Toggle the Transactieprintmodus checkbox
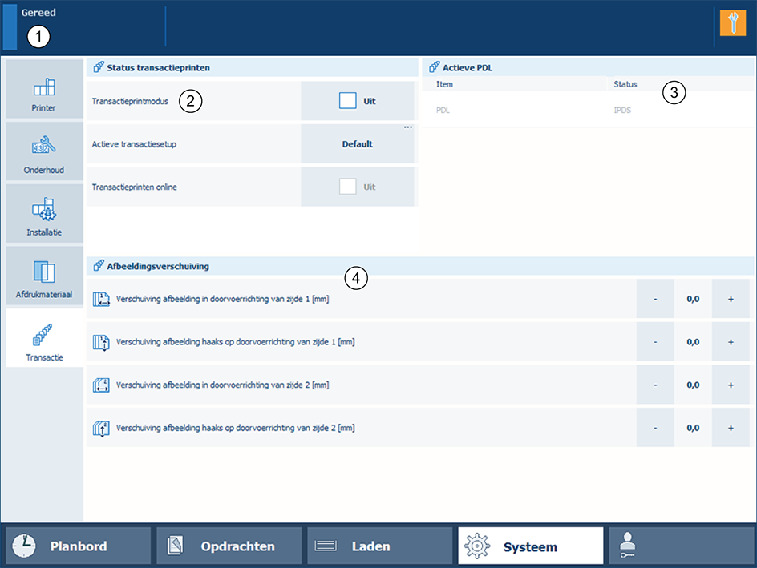The image size is (757, 568). tap(347, 101)
